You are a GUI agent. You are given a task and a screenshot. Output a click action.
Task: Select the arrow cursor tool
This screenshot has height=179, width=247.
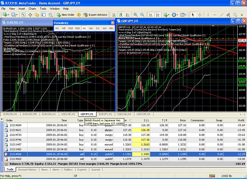tap(193, 15)
